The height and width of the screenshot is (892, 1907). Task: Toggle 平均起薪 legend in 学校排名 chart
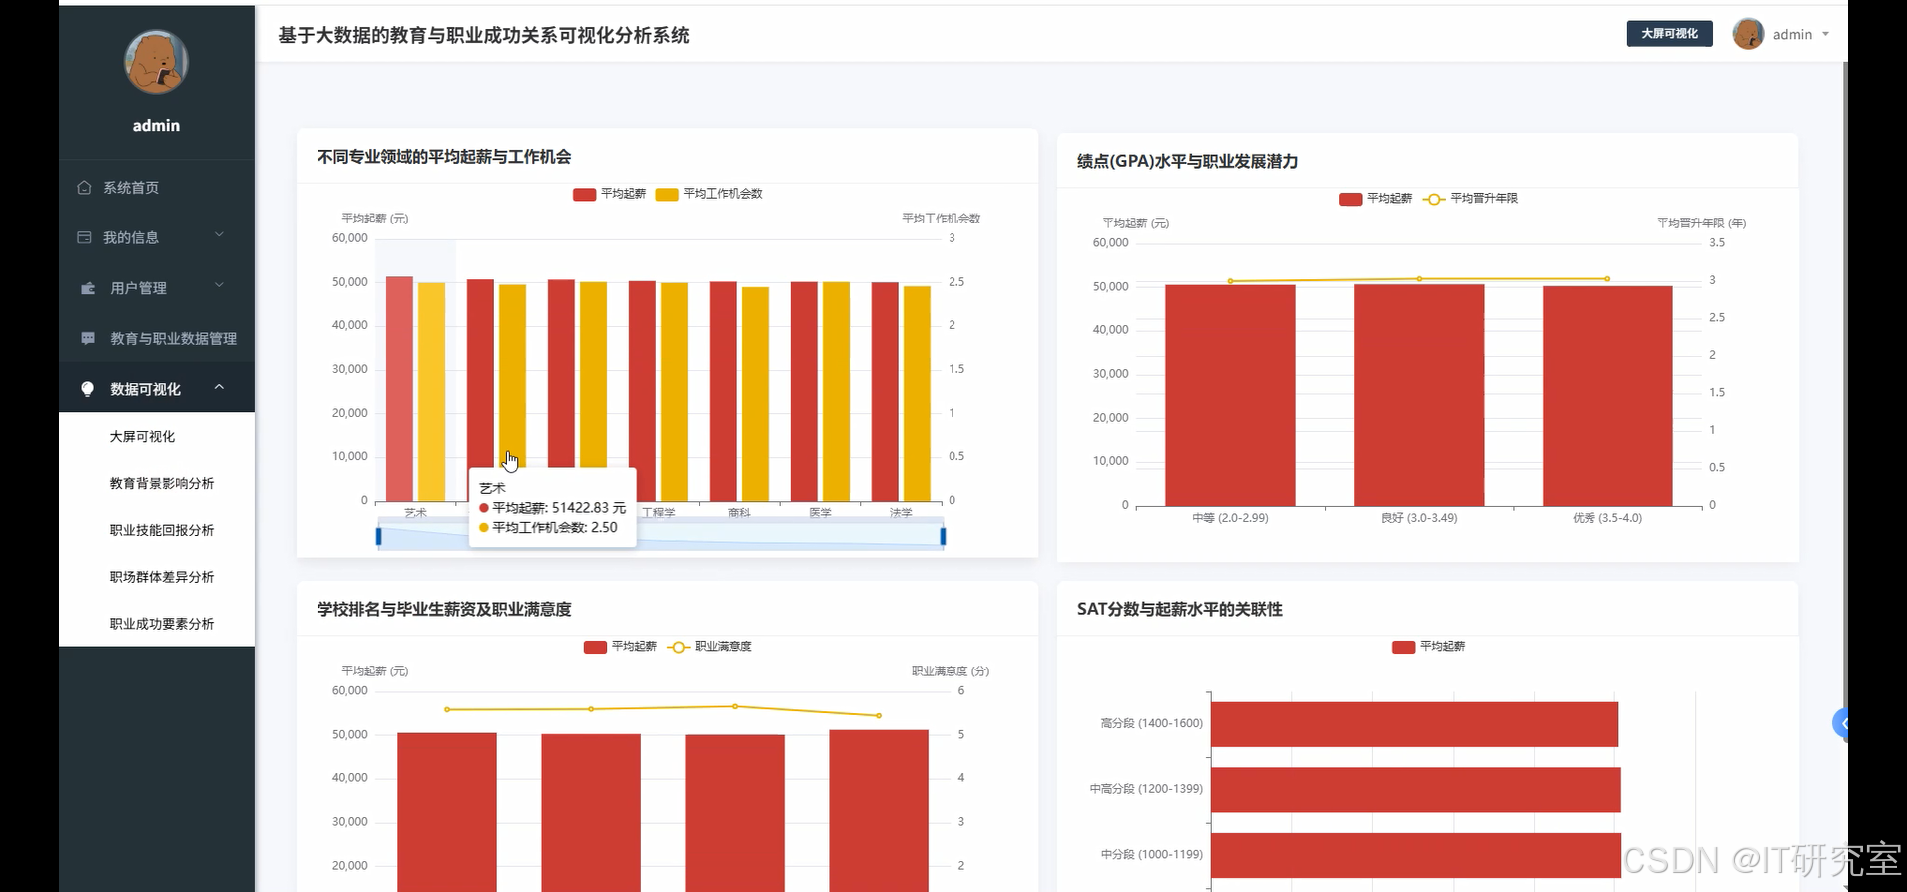pos(620,647)
